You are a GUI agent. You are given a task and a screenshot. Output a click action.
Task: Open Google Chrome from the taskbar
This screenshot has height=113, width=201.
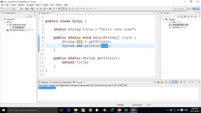(x=90, y=110)
